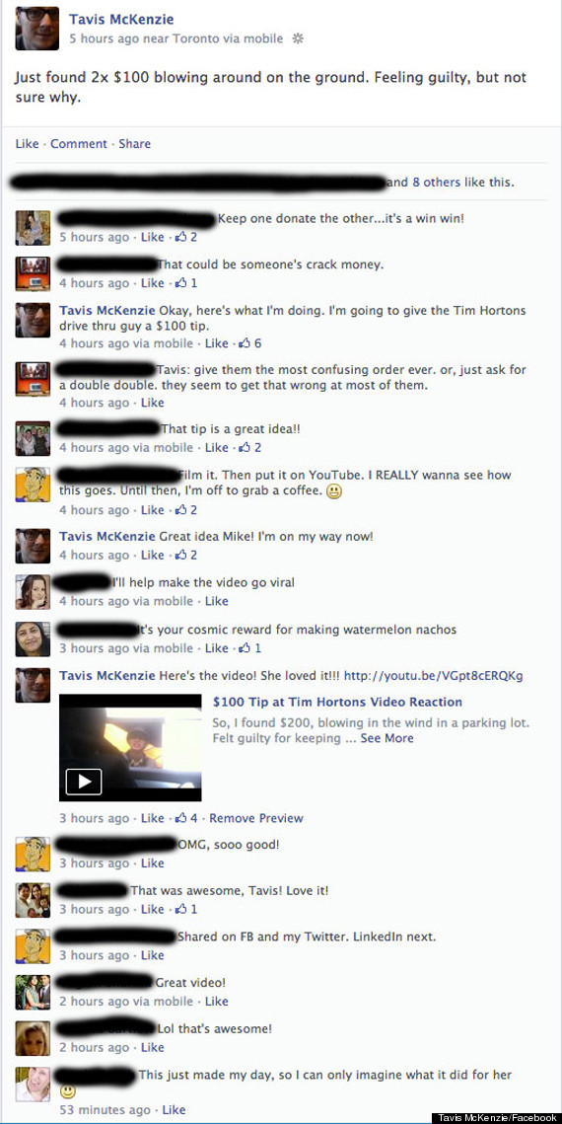Like the 'Great video!' comment
Image resolution: width=562 pixels, height=1124 pixels.
(x=217, y=1002)
